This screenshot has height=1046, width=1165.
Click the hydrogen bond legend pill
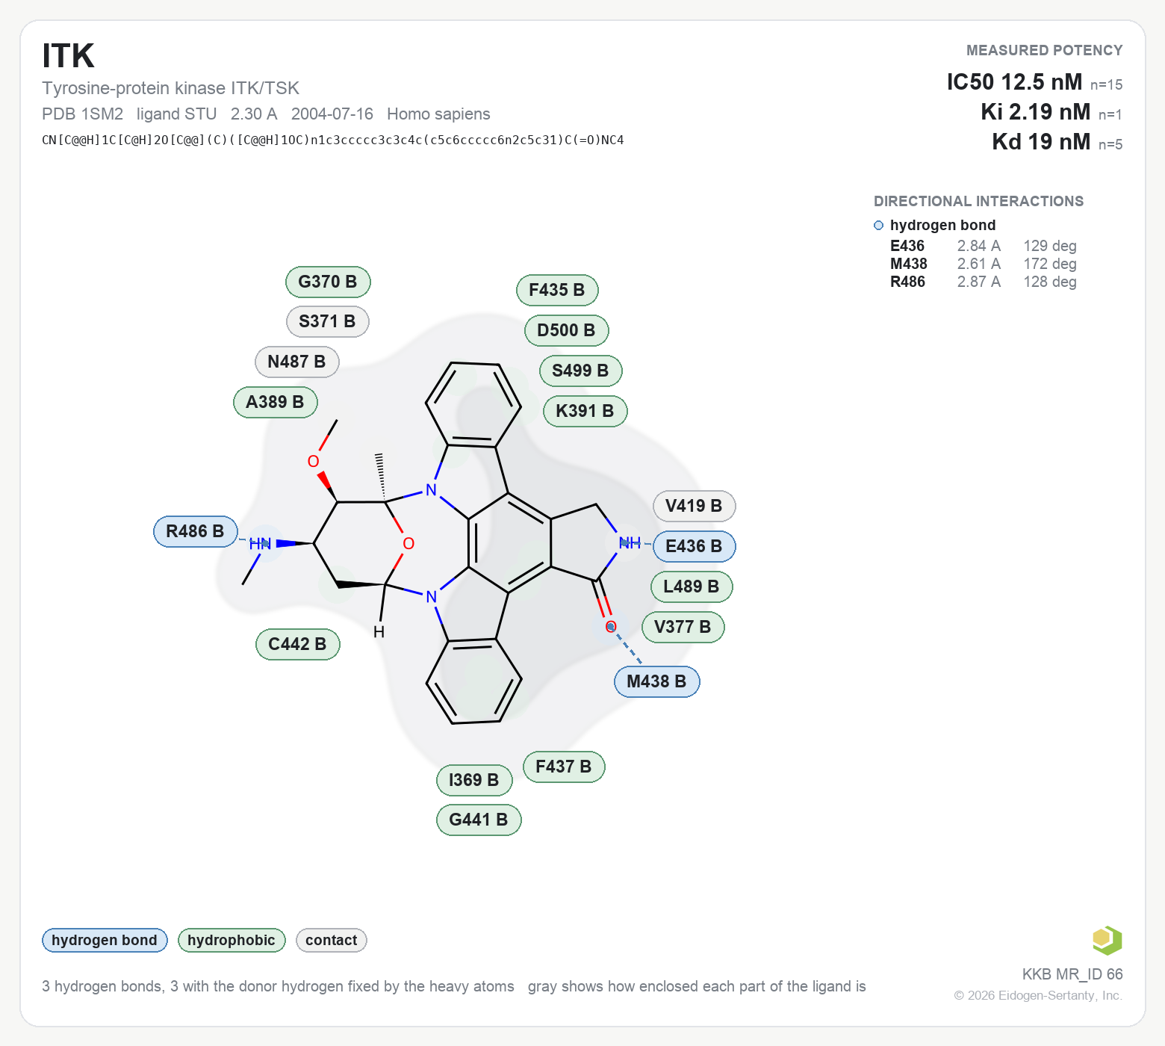105,940
